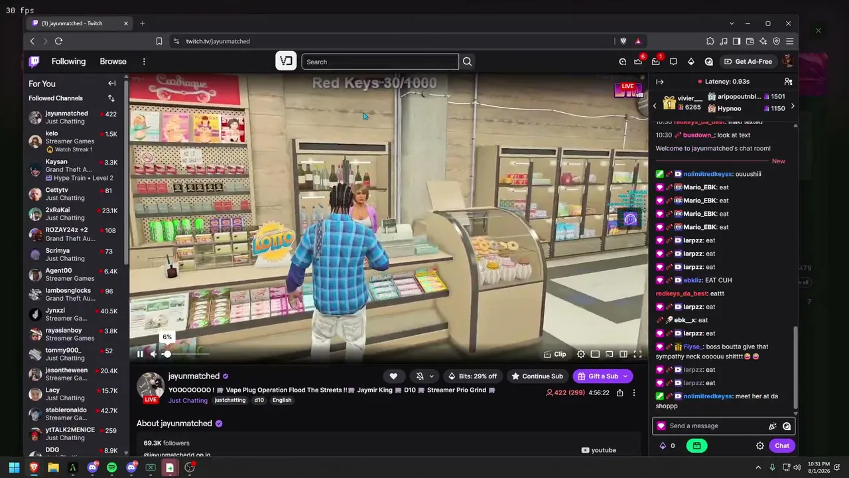Image resolution: width=849 pixels, height=478 pixels.
Task: Open the Whispers speech bubble icon
Action: [x=673, y=62]
